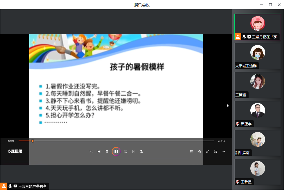The image size is (284, 190).
Task: Click slide line about 早餐午餐二合一
Action: pos(93,94)
